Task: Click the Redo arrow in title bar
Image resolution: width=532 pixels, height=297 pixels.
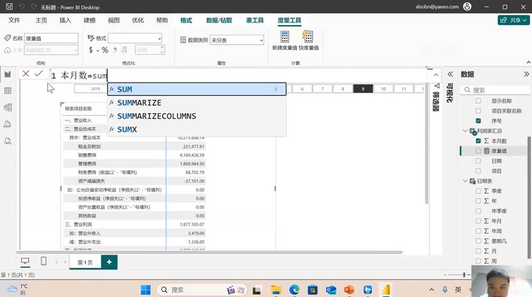Action: tap(33, 6)
